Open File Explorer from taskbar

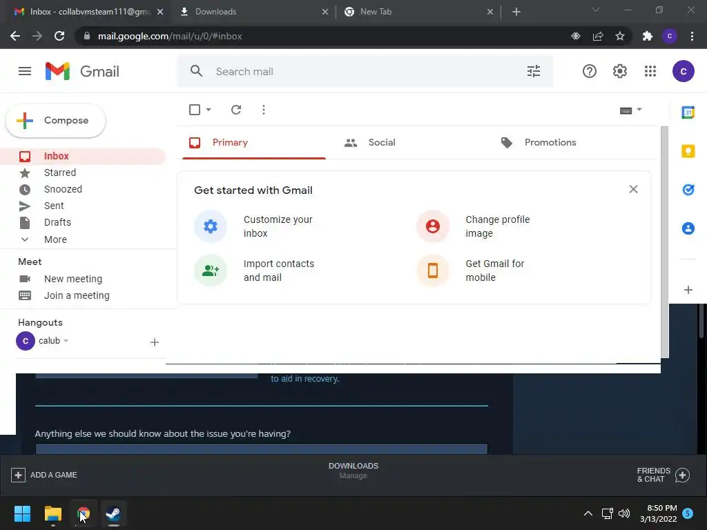[52, 513]
